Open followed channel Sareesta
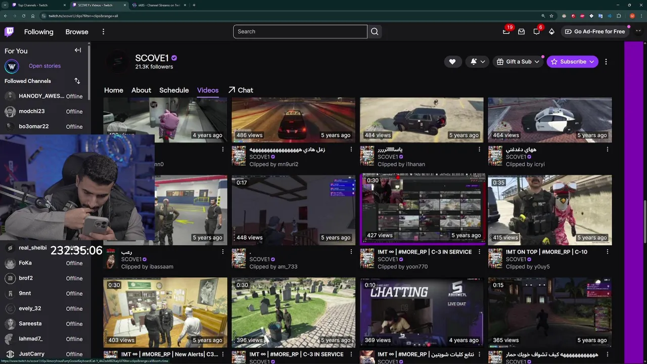This screenshot has width=647, height=364. [x=44, y=324]
